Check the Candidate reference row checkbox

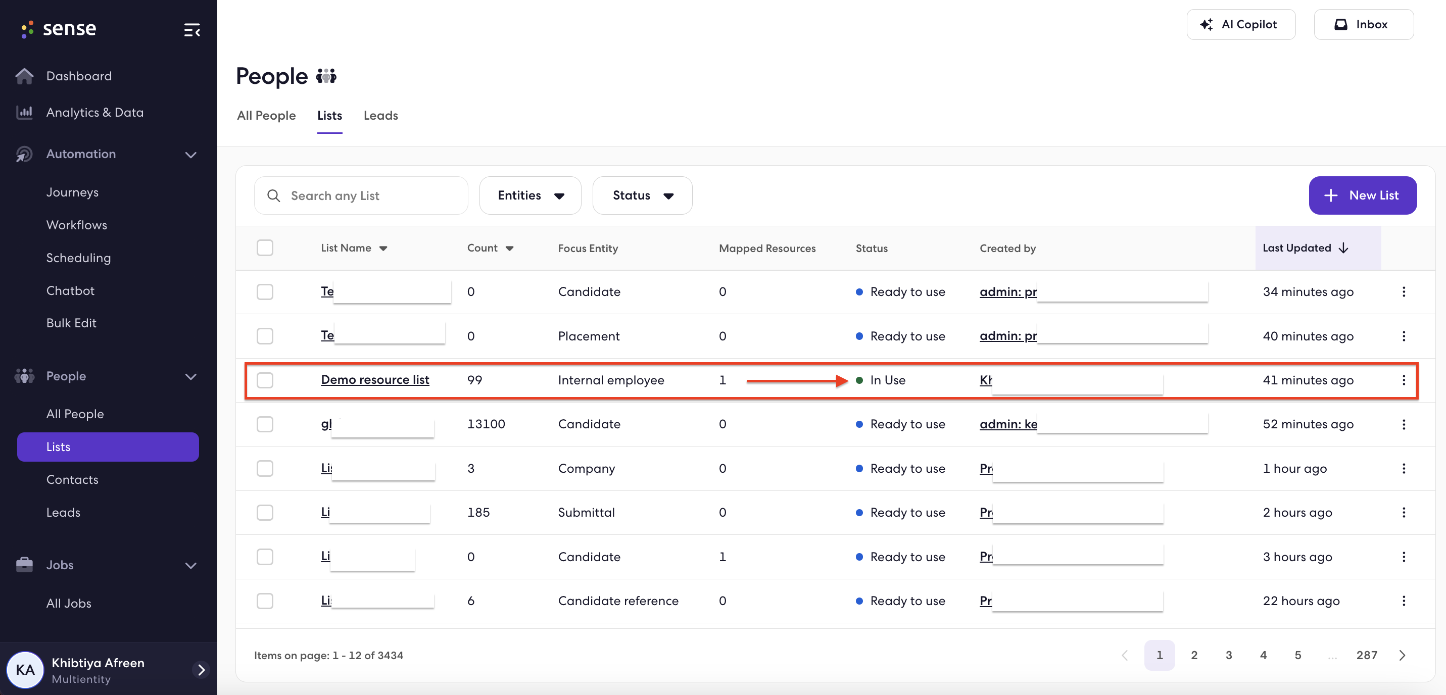(265, 601)
